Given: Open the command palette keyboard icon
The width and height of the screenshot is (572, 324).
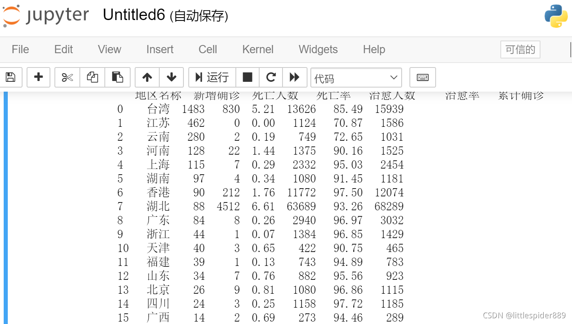Looking at the screenshot, I should 423,77.
